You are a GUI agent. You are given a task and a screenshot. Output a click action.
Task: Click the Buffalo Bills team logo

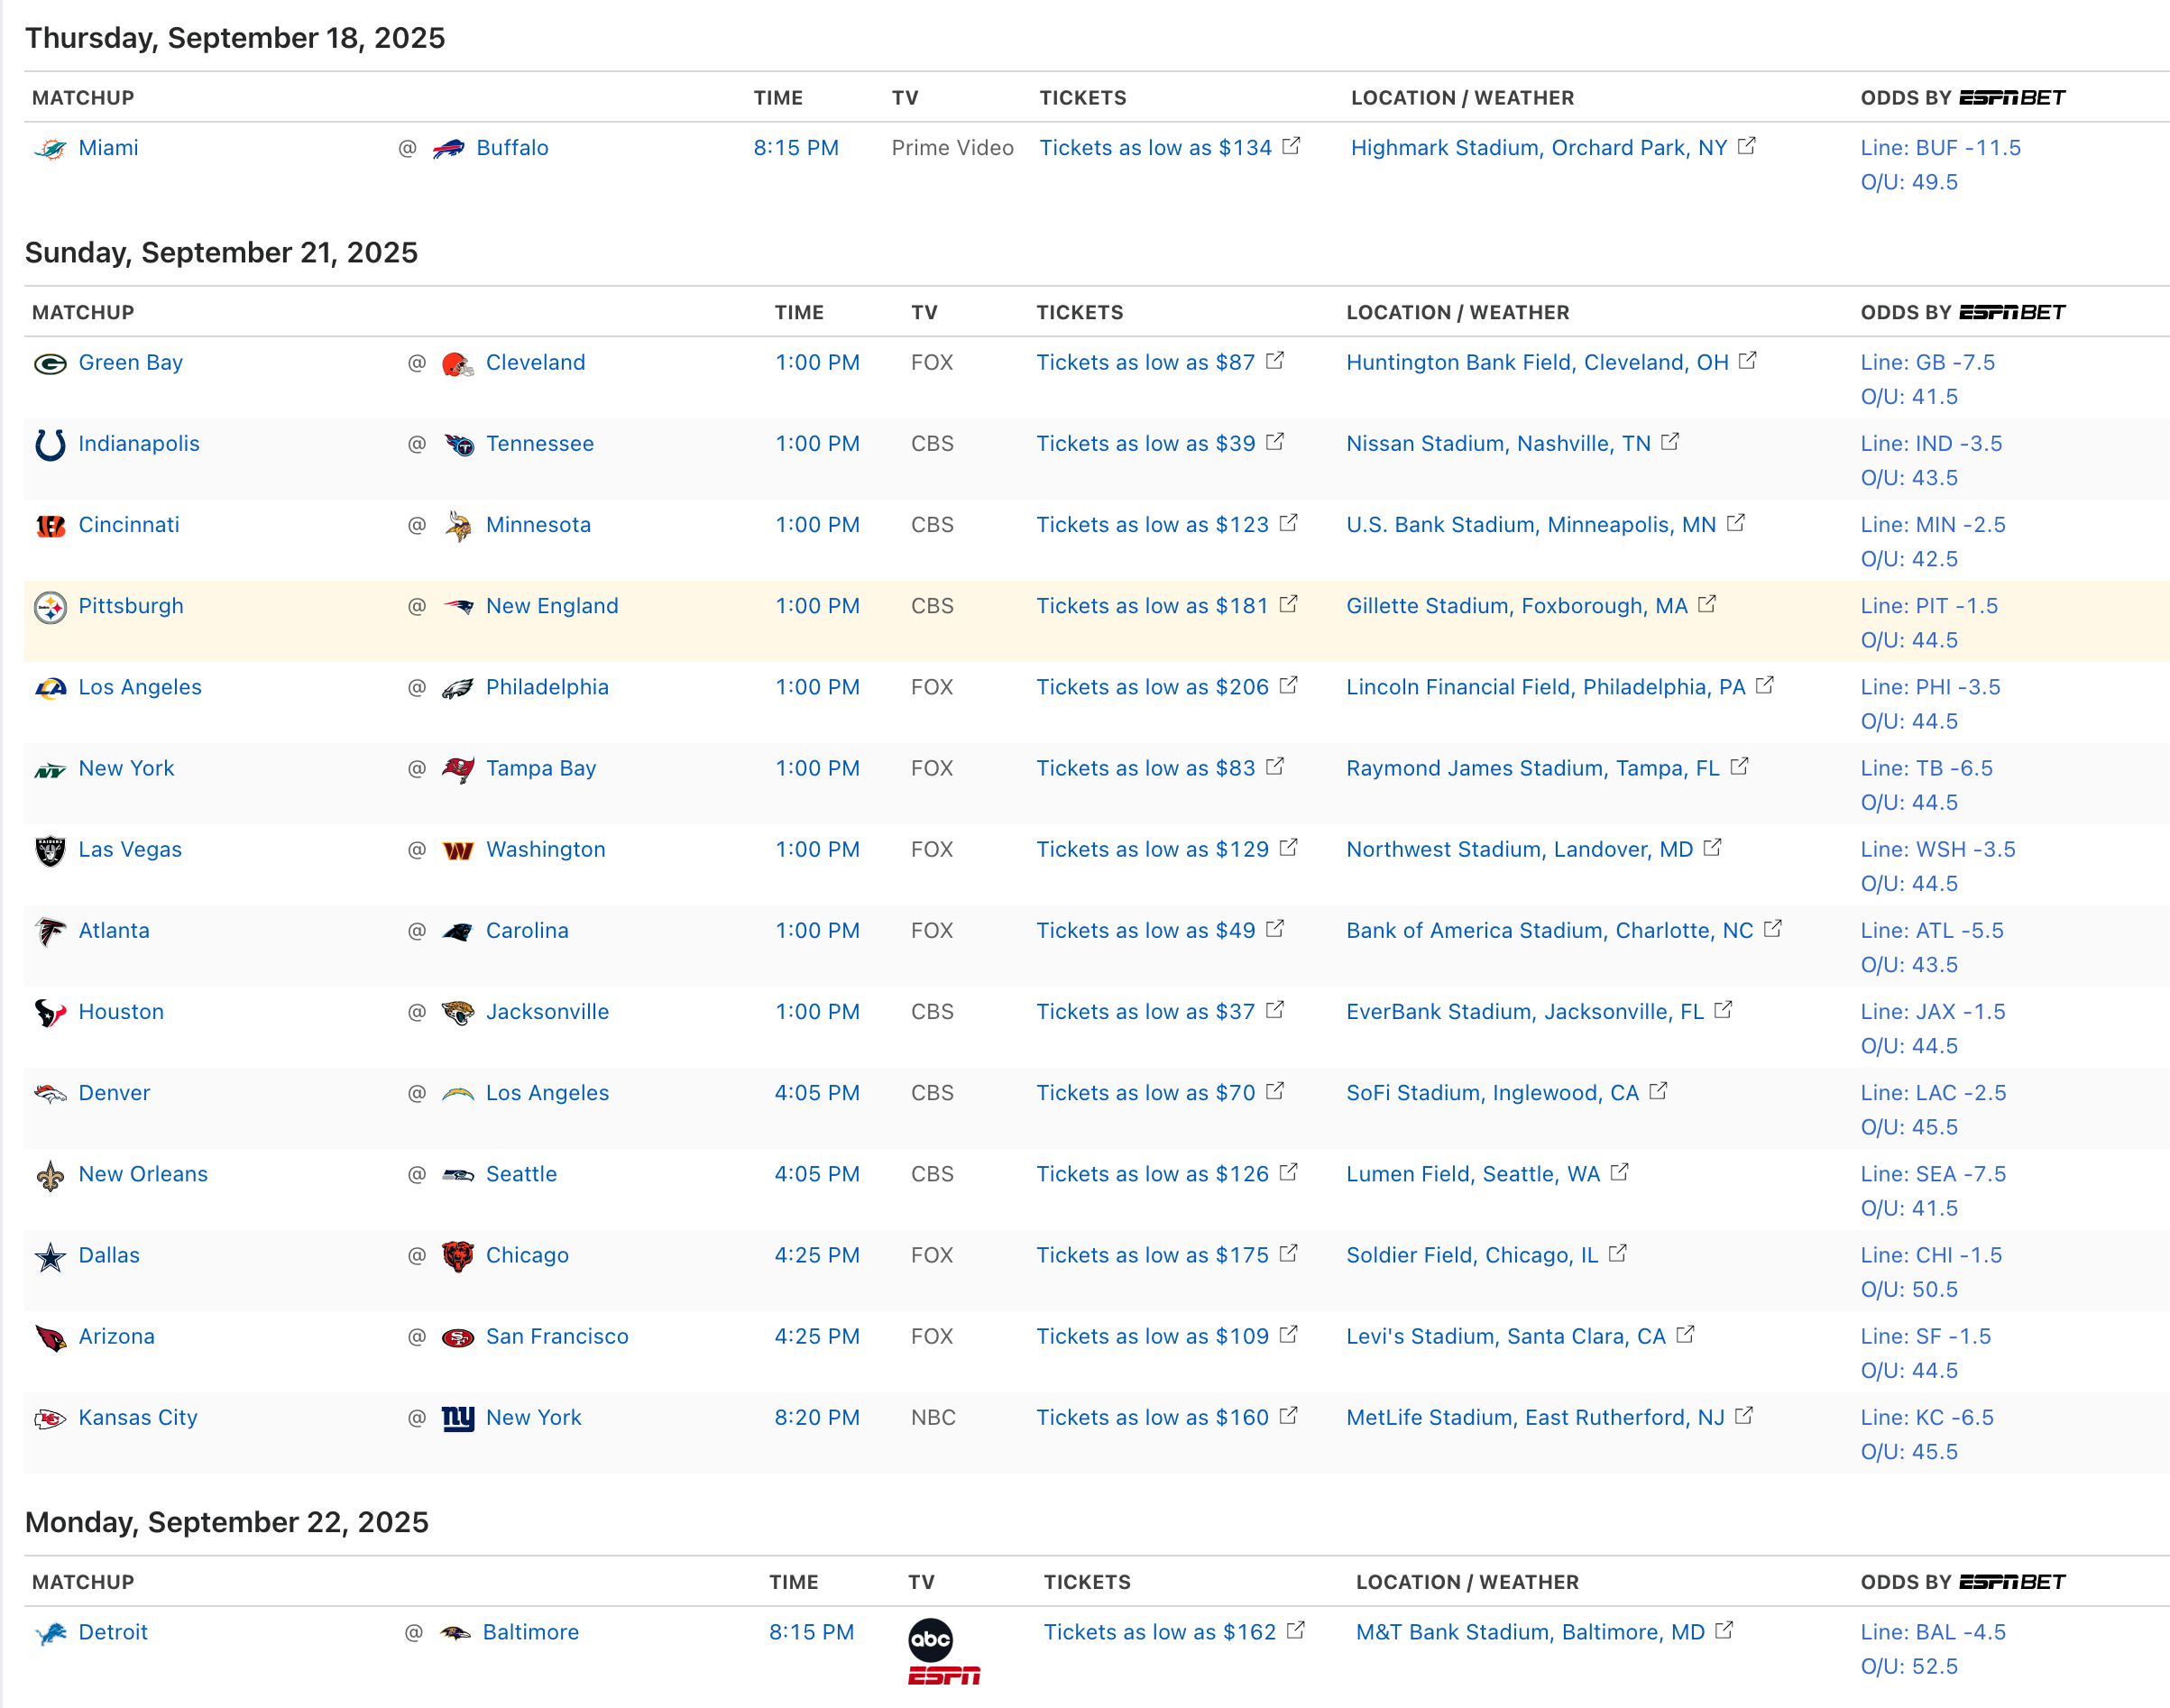tap(448, 149)
